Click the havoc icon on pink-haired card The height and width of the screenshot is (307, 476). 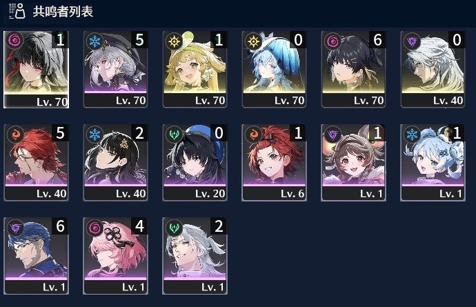(x=95, y=228)
